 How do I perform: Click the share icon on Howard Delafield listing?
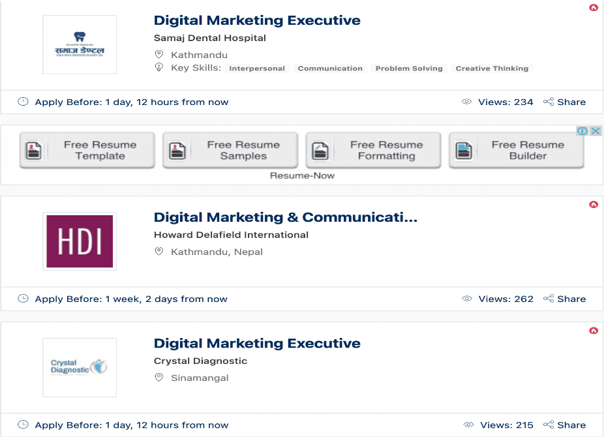tap(548, 299)
